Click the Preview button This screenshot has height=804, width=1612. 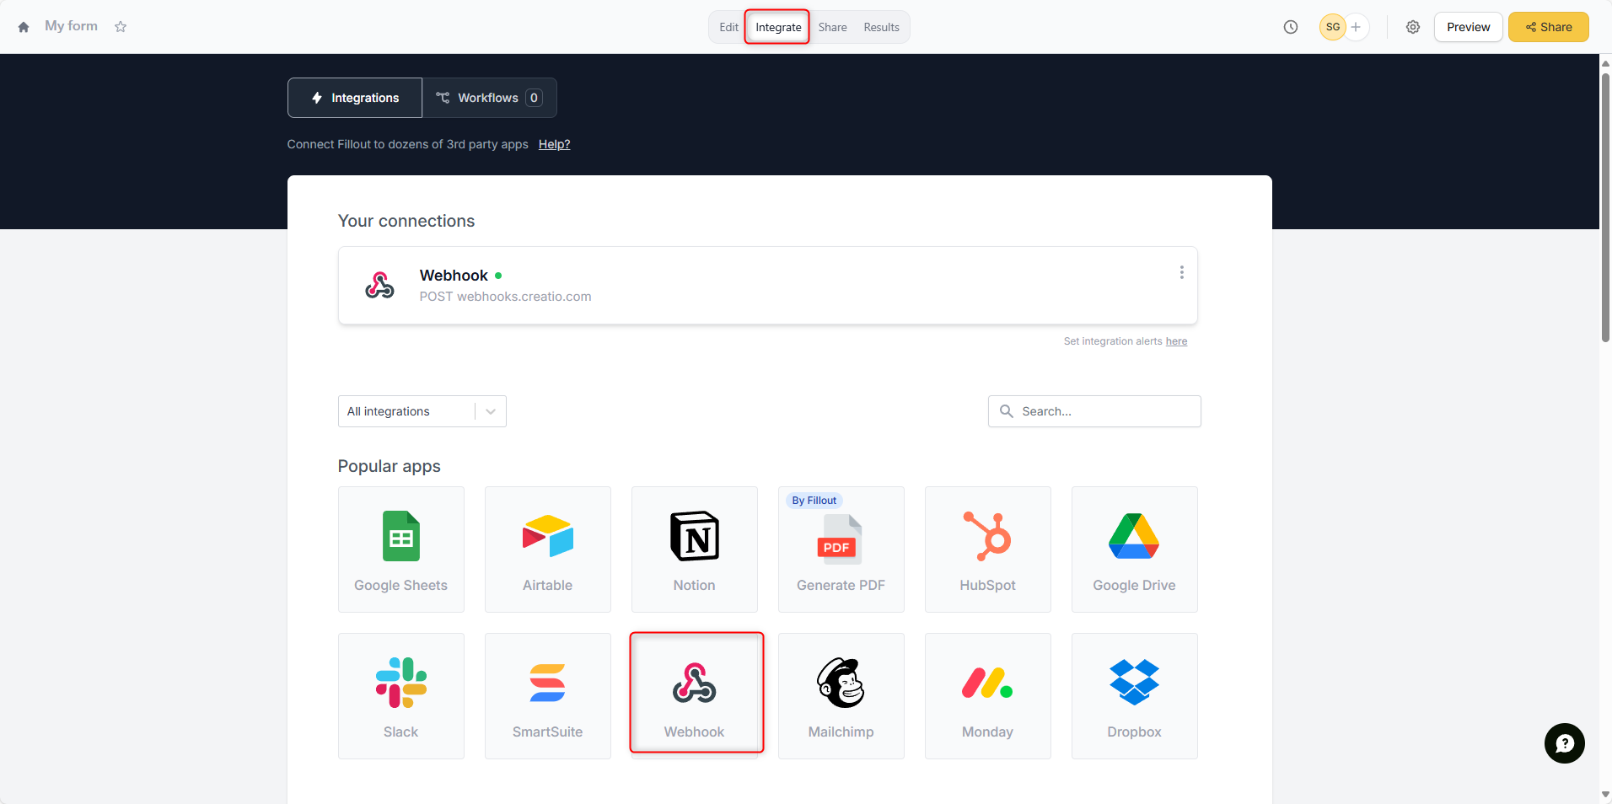[x=1468, y=27]
